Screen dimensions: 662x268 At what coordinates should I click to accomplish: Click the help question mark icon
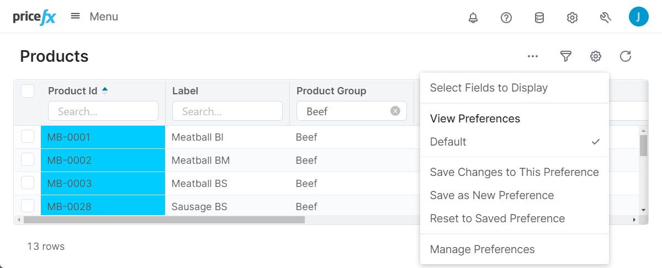tap(506, 18)
